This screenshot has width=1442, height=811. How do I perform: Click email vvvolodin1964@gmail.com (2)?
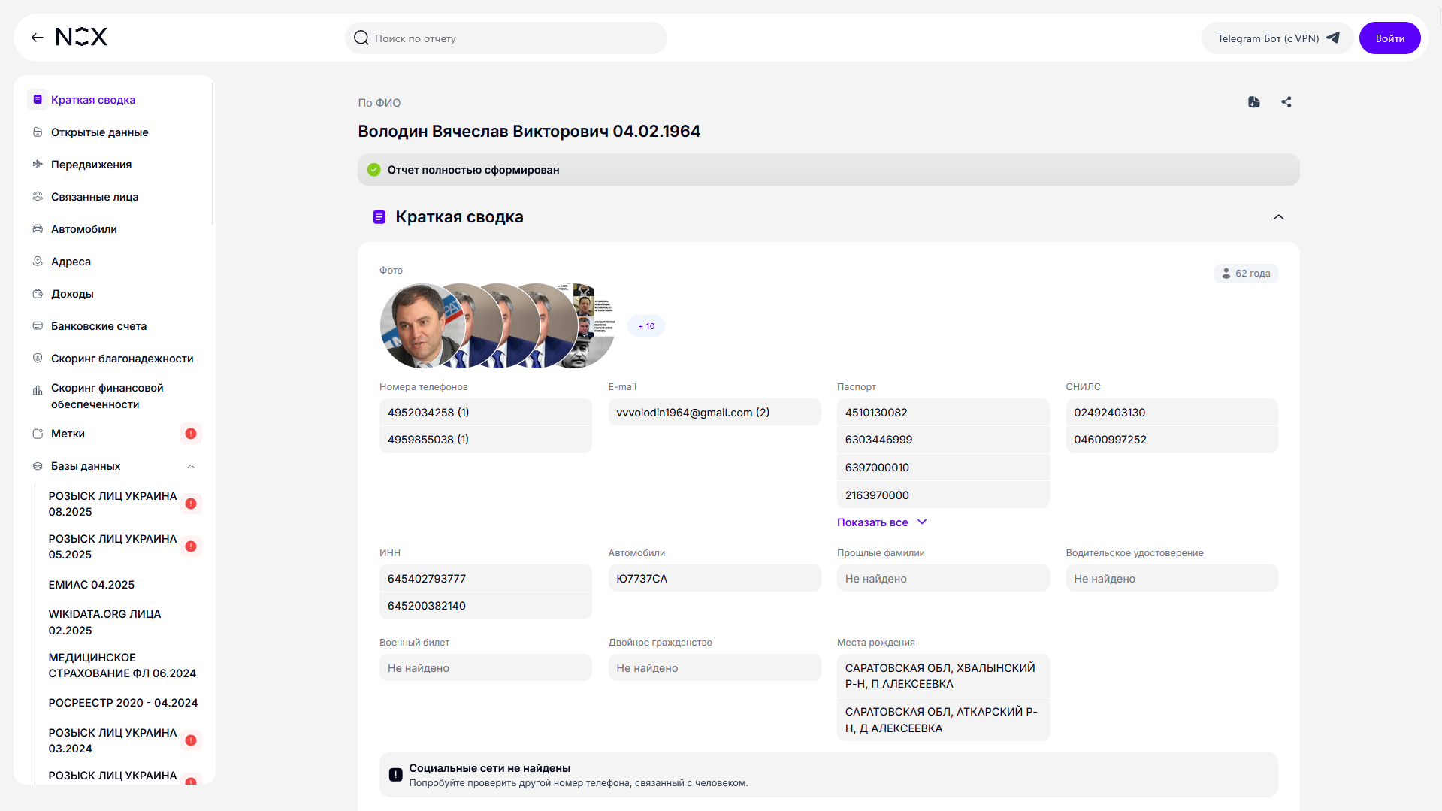point(715,413)
